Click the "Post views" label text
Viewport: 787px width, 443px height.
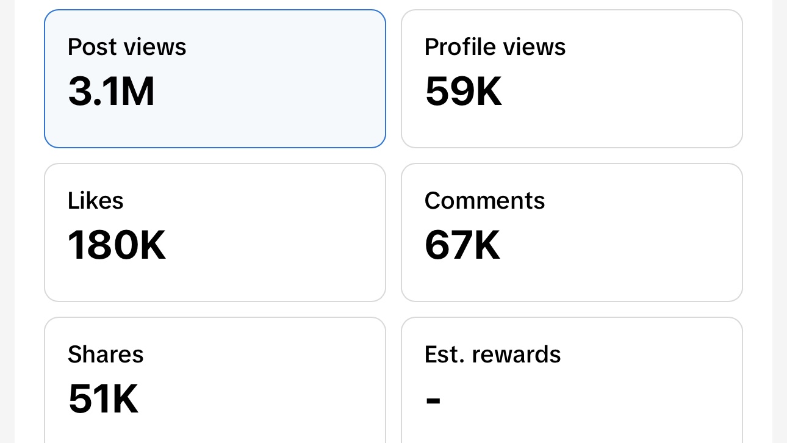[x=127, y=47]
